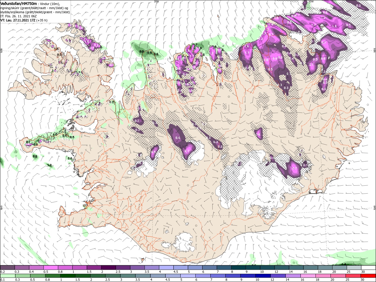Pick the pale grey swatch labeled 25 in snow scale
This screenshot has width=376, height=282.
[x=354, y=268]
